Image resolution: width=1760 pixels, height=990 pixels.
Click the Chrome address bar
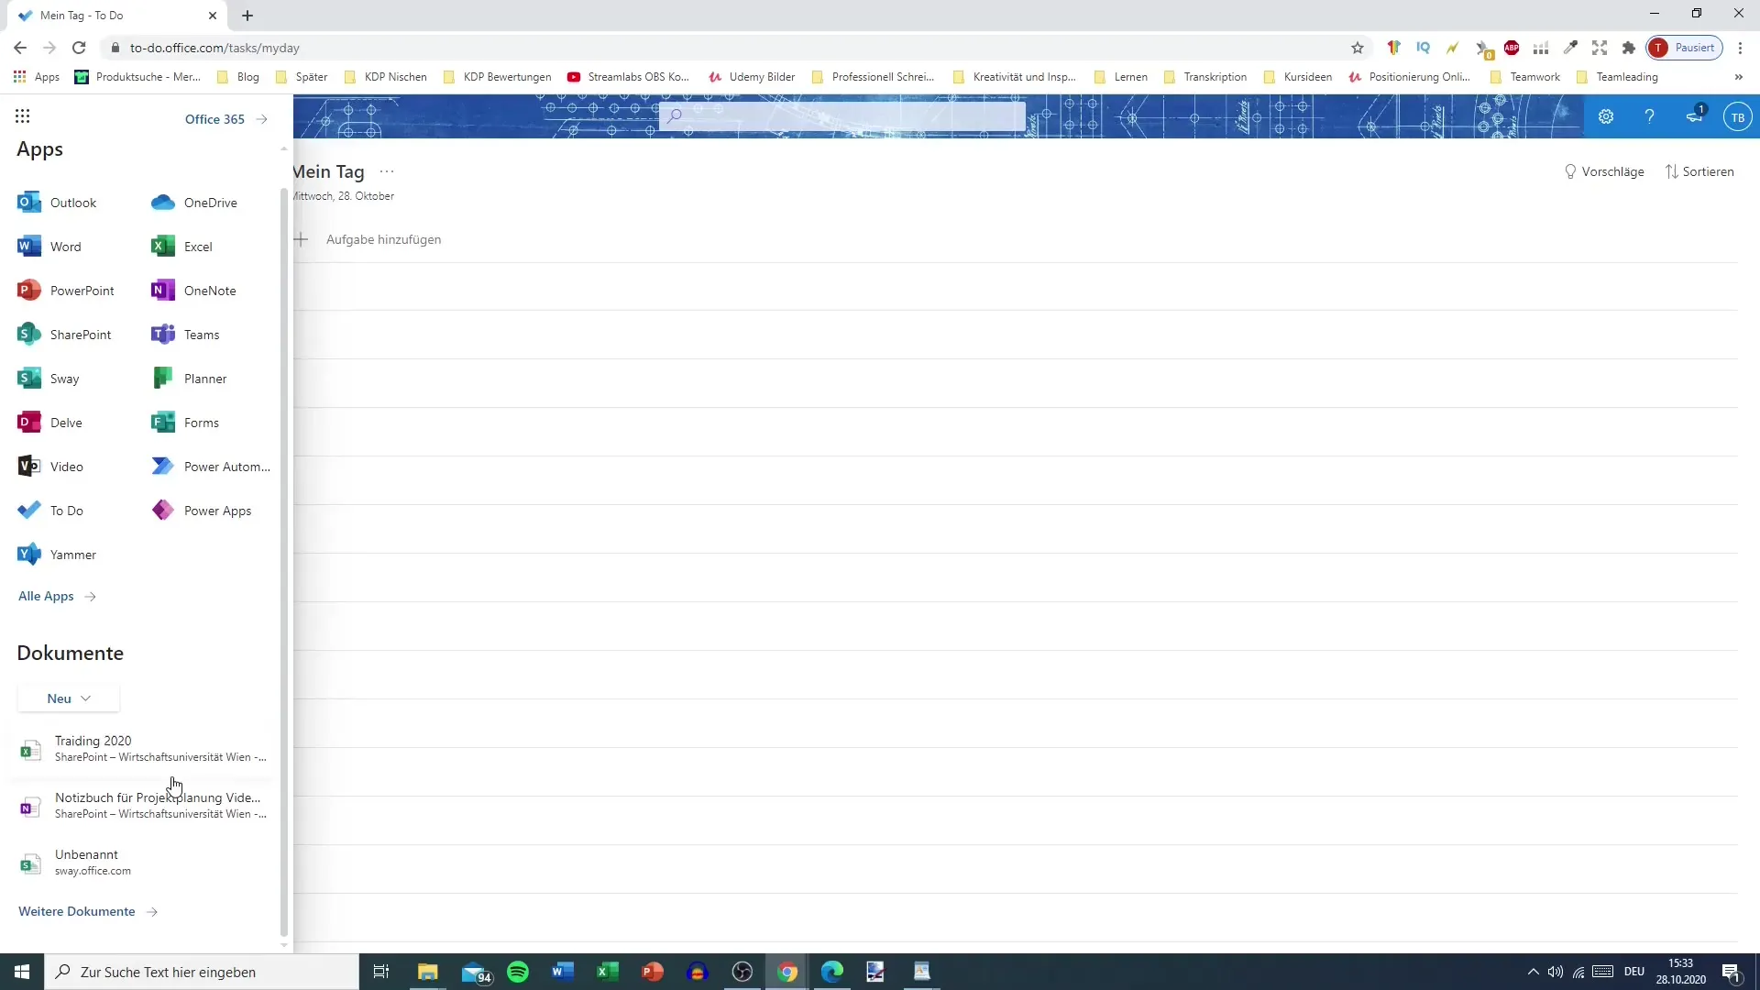(733, 48)
